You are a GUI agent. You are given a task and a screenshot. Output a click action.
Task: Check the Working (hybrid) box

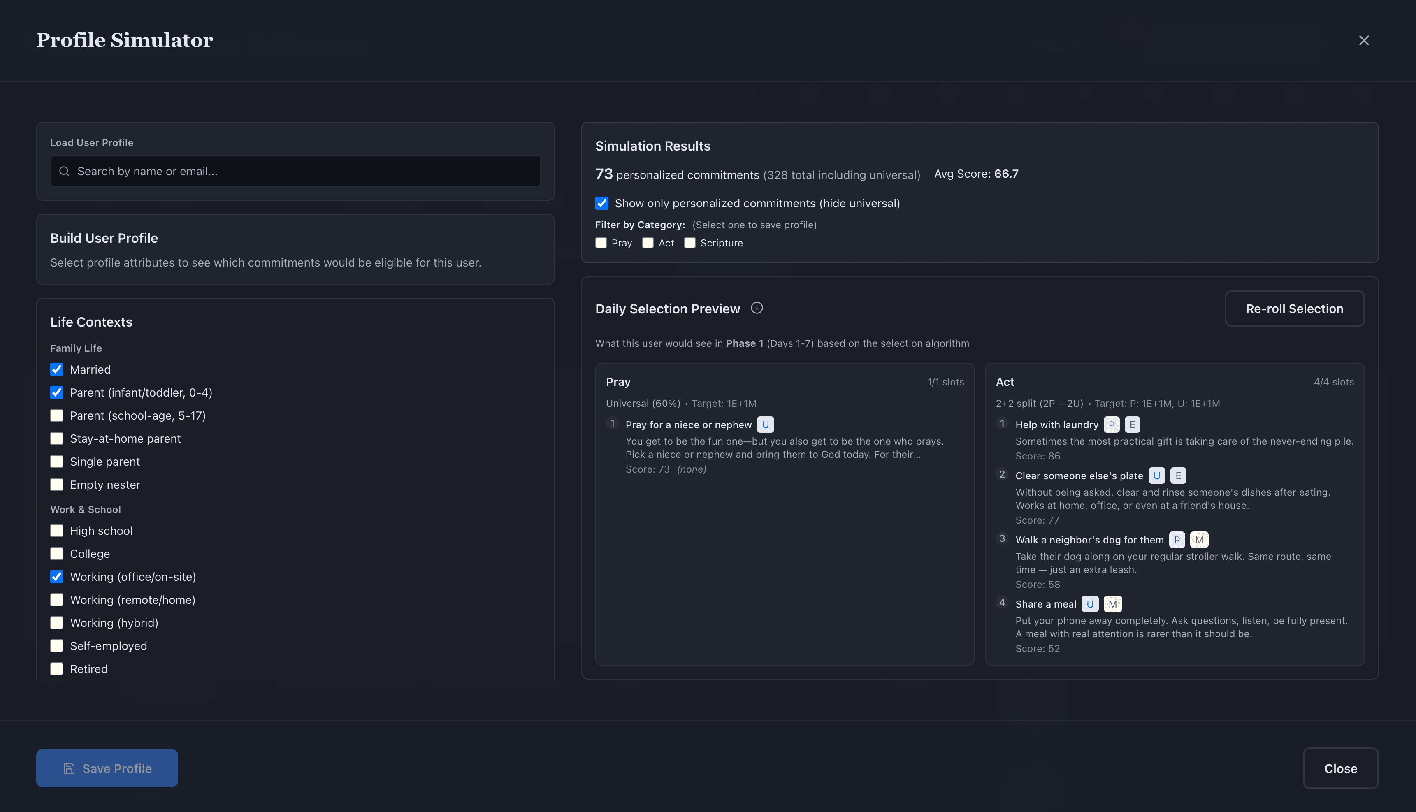click(x=57, y=622)
